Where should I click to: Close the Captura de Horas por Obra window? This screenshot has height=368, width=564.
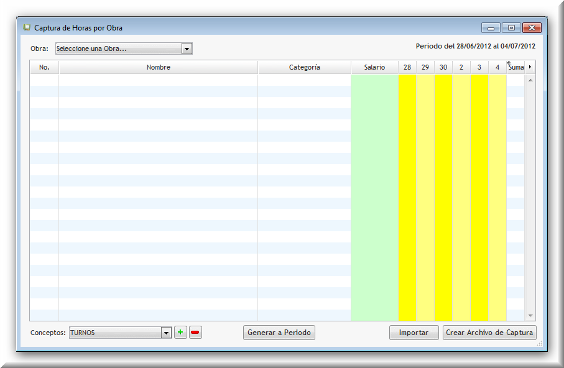(532, 28)
